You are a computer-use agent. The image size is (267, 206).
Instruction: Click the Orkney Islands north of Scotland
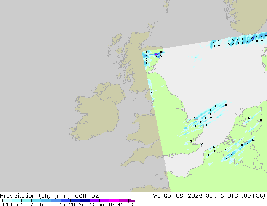(151, 26)
